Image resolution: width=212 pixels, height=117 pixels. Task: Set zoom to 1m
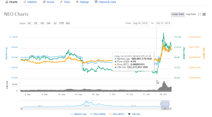42,23
